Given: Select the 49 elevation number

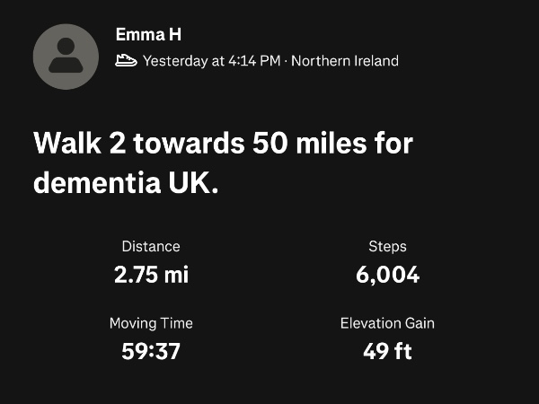Looking at the screenshot, I should (375, 351).
